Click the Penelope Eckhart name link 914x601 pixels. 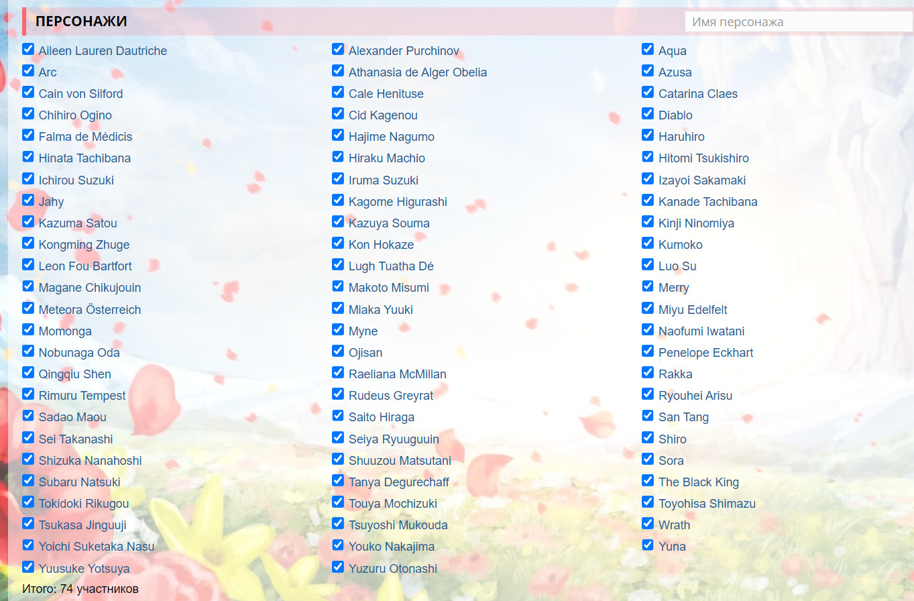705,353
